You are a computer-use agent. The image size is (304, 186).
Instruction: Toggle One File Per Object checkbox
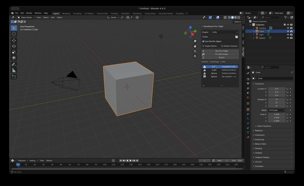203,41
